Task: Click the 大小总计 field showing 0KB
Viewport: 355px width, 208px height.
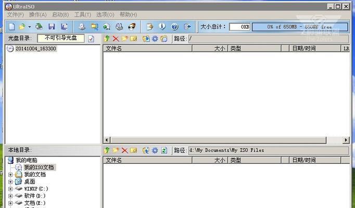Action: 240,27
